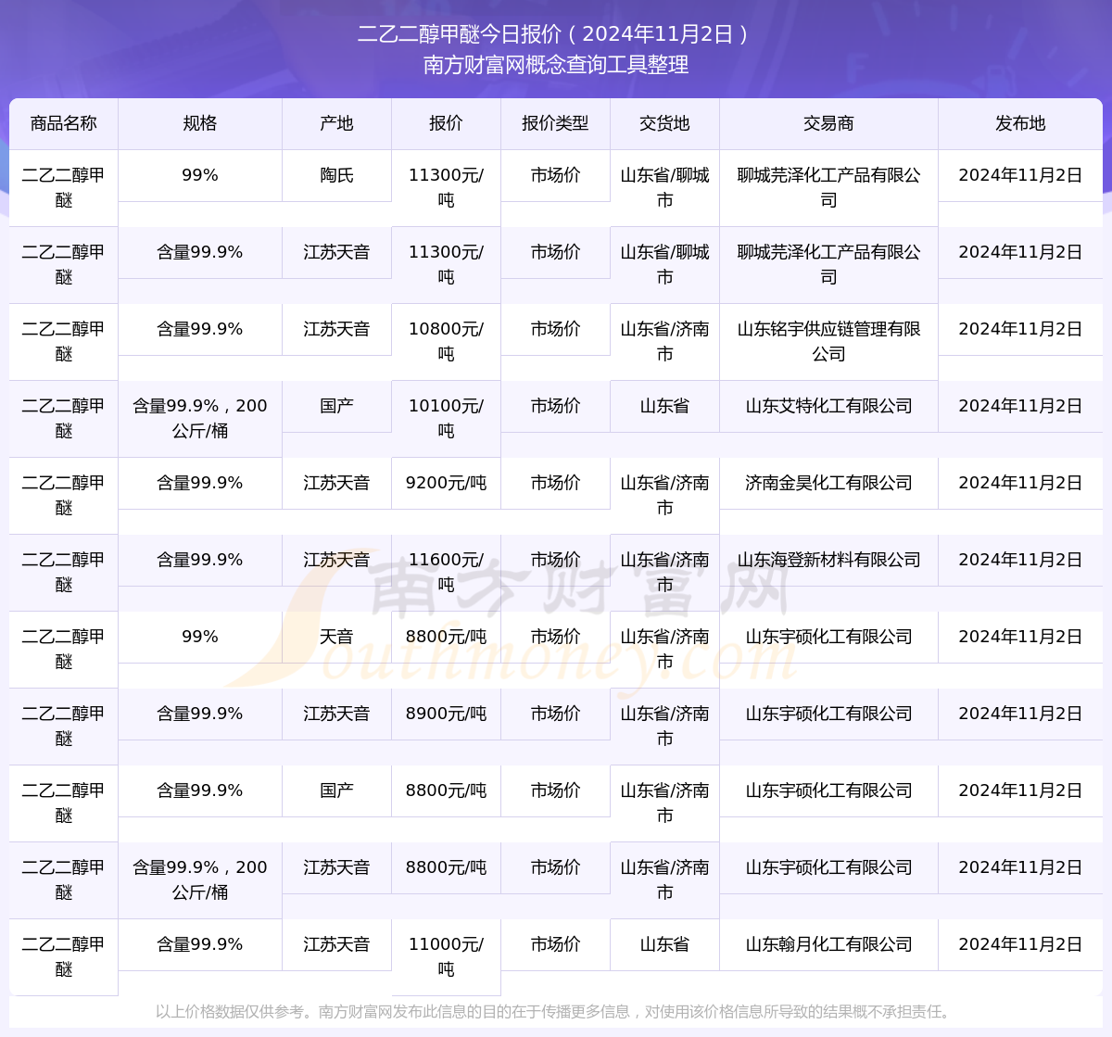Select trader 山东海登新材料有限公司
This screenshot has height=1037, width=1112.
828,560
